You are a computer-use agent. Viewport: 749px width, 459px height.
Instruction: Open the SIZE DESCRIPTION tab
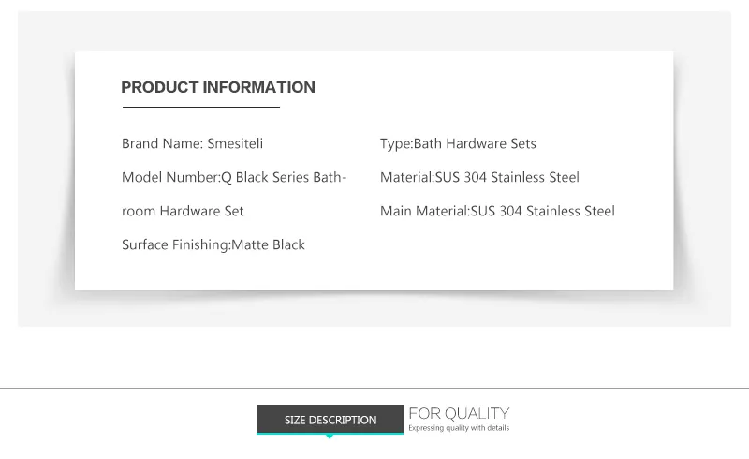pos(330,419)
